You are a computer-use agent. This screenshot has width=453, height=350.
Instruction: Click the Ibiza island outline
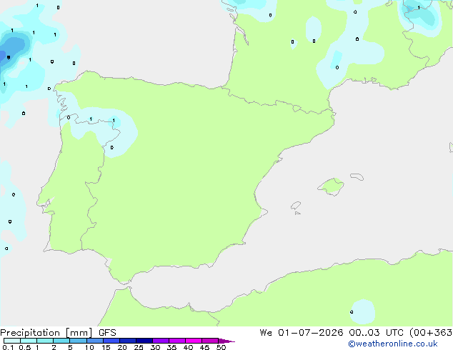pos(296,206)
